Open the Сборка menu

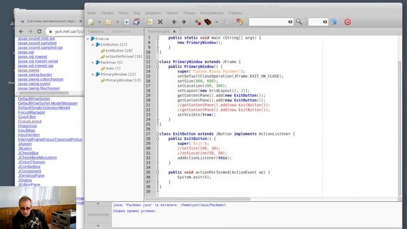point(190,13)
